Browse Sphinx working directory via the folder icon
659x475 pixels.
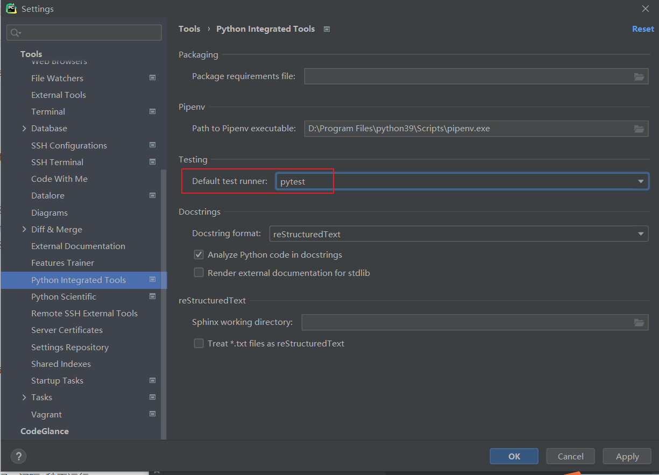click(x=639, y=322)
